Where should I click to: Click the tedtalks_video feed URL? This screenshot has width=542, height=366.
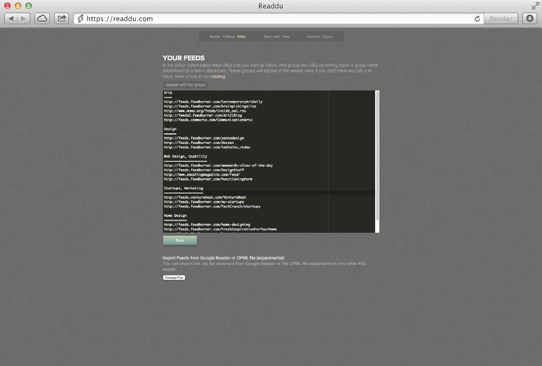pos(207,147)
